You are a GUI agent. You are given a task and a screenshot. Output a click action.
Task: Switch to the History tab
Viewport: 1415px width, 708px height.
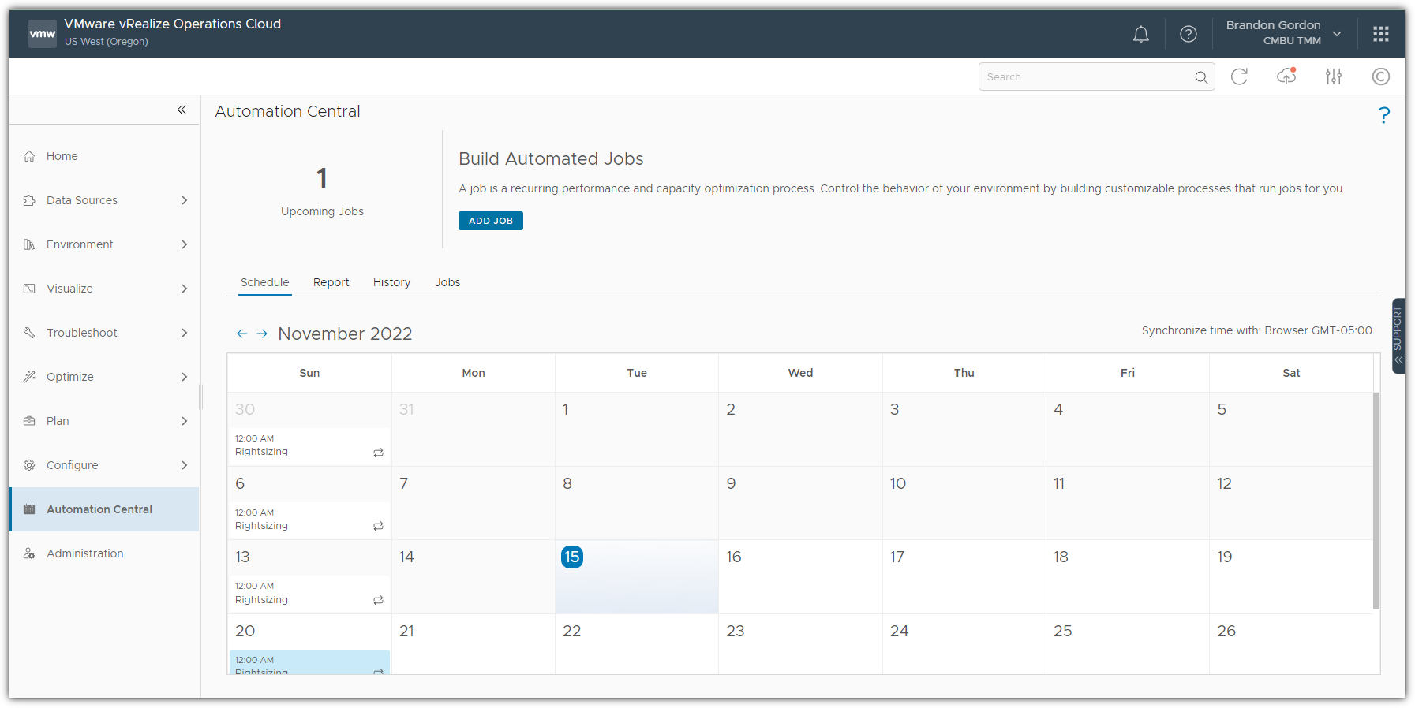pyautogui.click(x=391, y=282)
